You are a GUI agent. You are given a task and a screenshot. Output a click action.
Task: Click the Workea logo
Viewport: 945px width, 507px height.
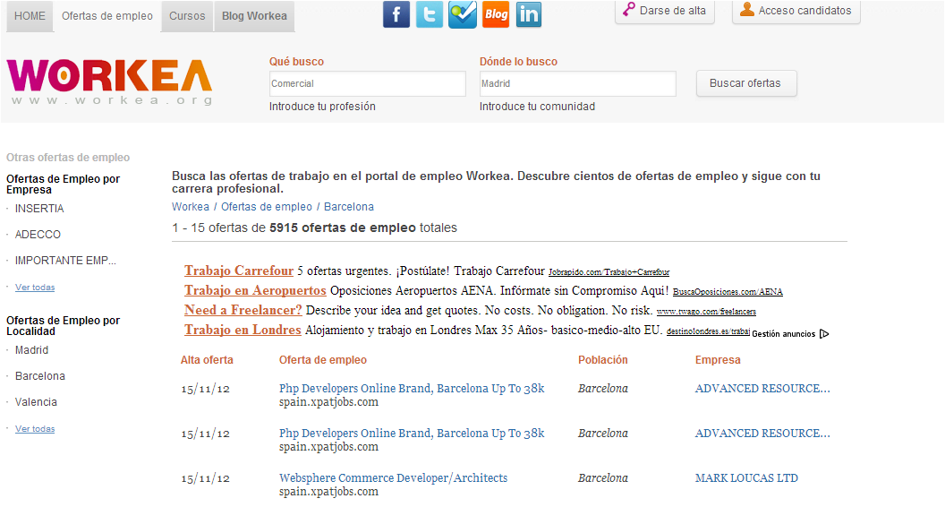pos(110,82)
